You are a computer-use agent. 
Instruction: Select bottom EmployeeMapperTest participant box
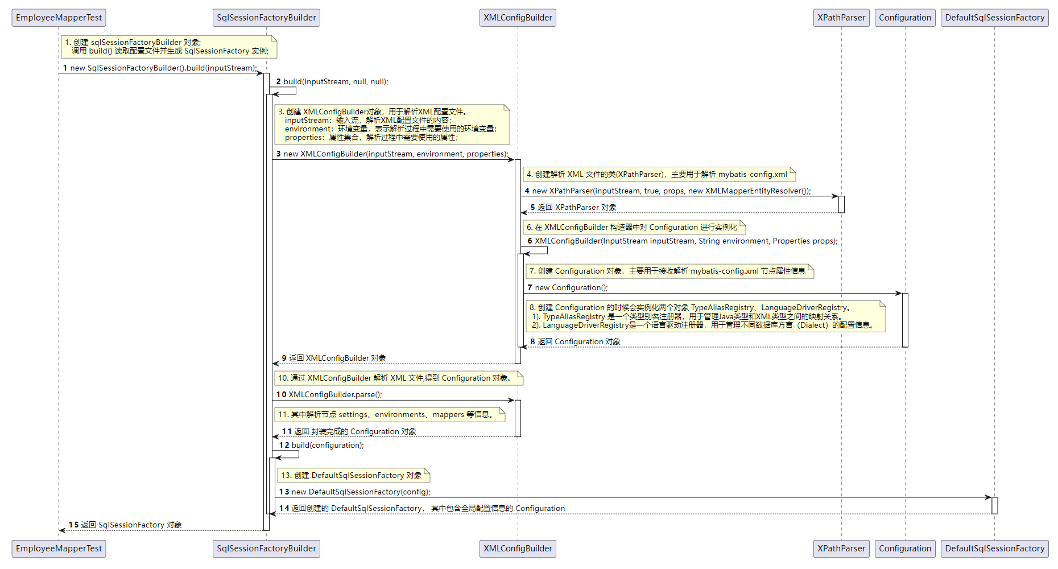tap(59, 549)
